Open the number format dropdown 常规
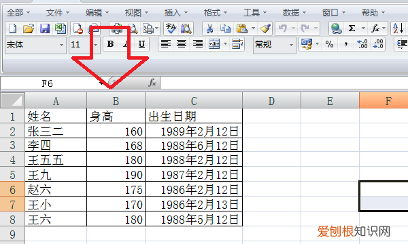This screenshot has width=408, height=244. [x=292, y=45]
